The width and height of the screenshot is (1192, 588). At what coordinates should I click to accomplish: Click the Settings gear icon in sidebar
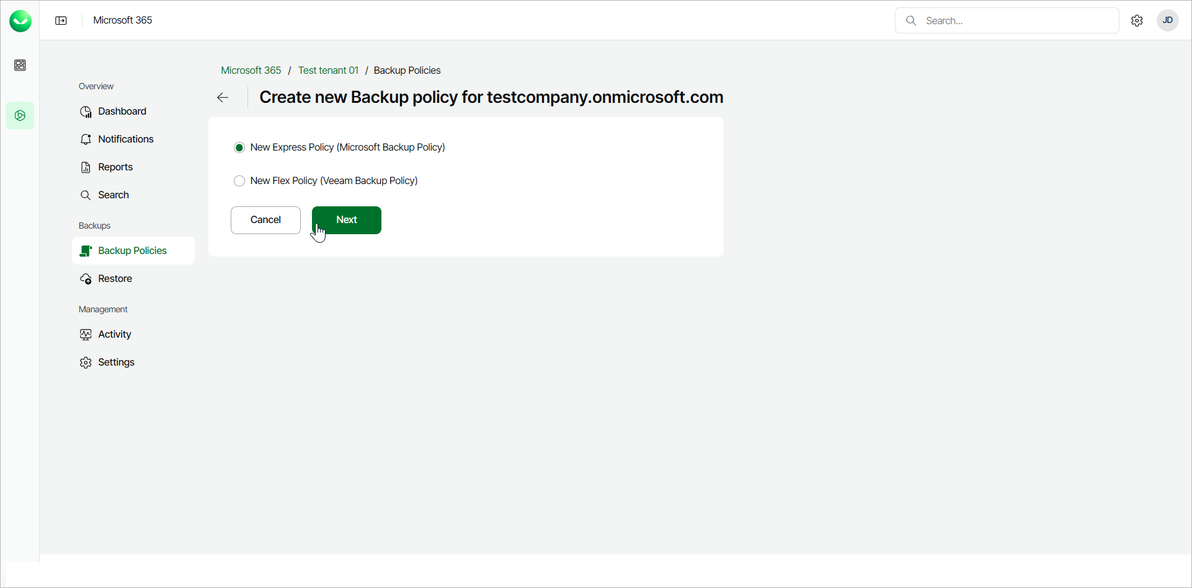point(86,362)
